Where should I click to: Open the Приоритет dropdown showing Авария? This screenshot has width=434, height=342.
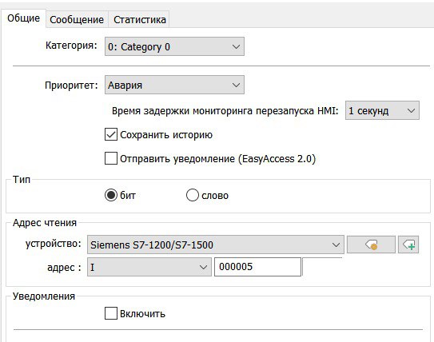coord(174,85)
